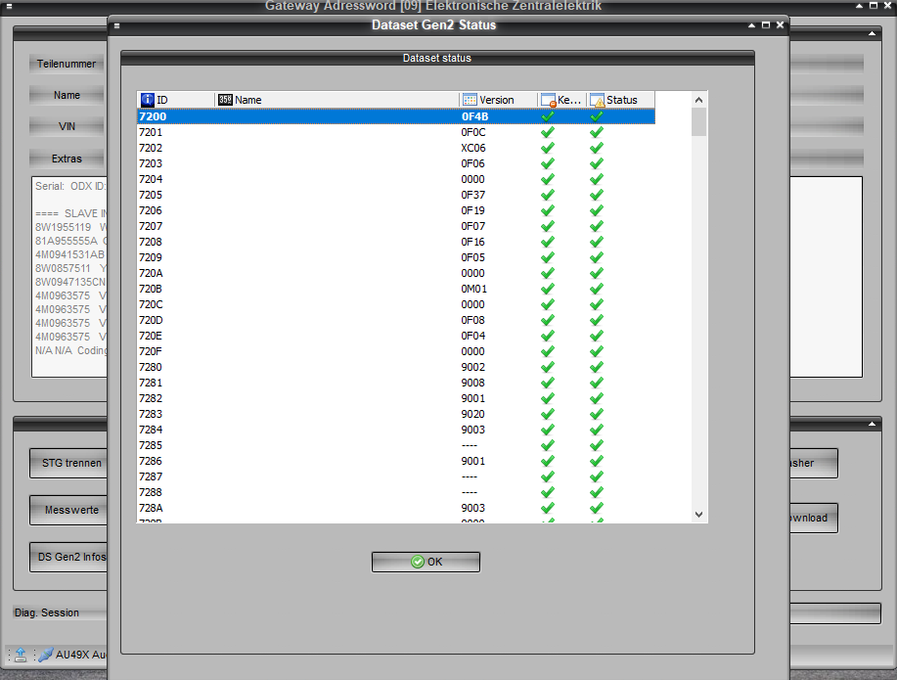
Task: Select the row with ID 7203
Action: (x=396, y=163)
